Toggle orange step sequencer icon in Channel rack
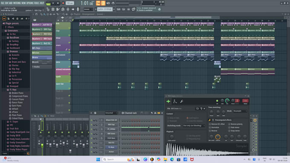 click(x=159, y=113)
